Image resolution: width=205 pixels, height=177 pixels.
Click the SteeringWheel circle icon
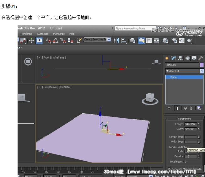point(28,62)
